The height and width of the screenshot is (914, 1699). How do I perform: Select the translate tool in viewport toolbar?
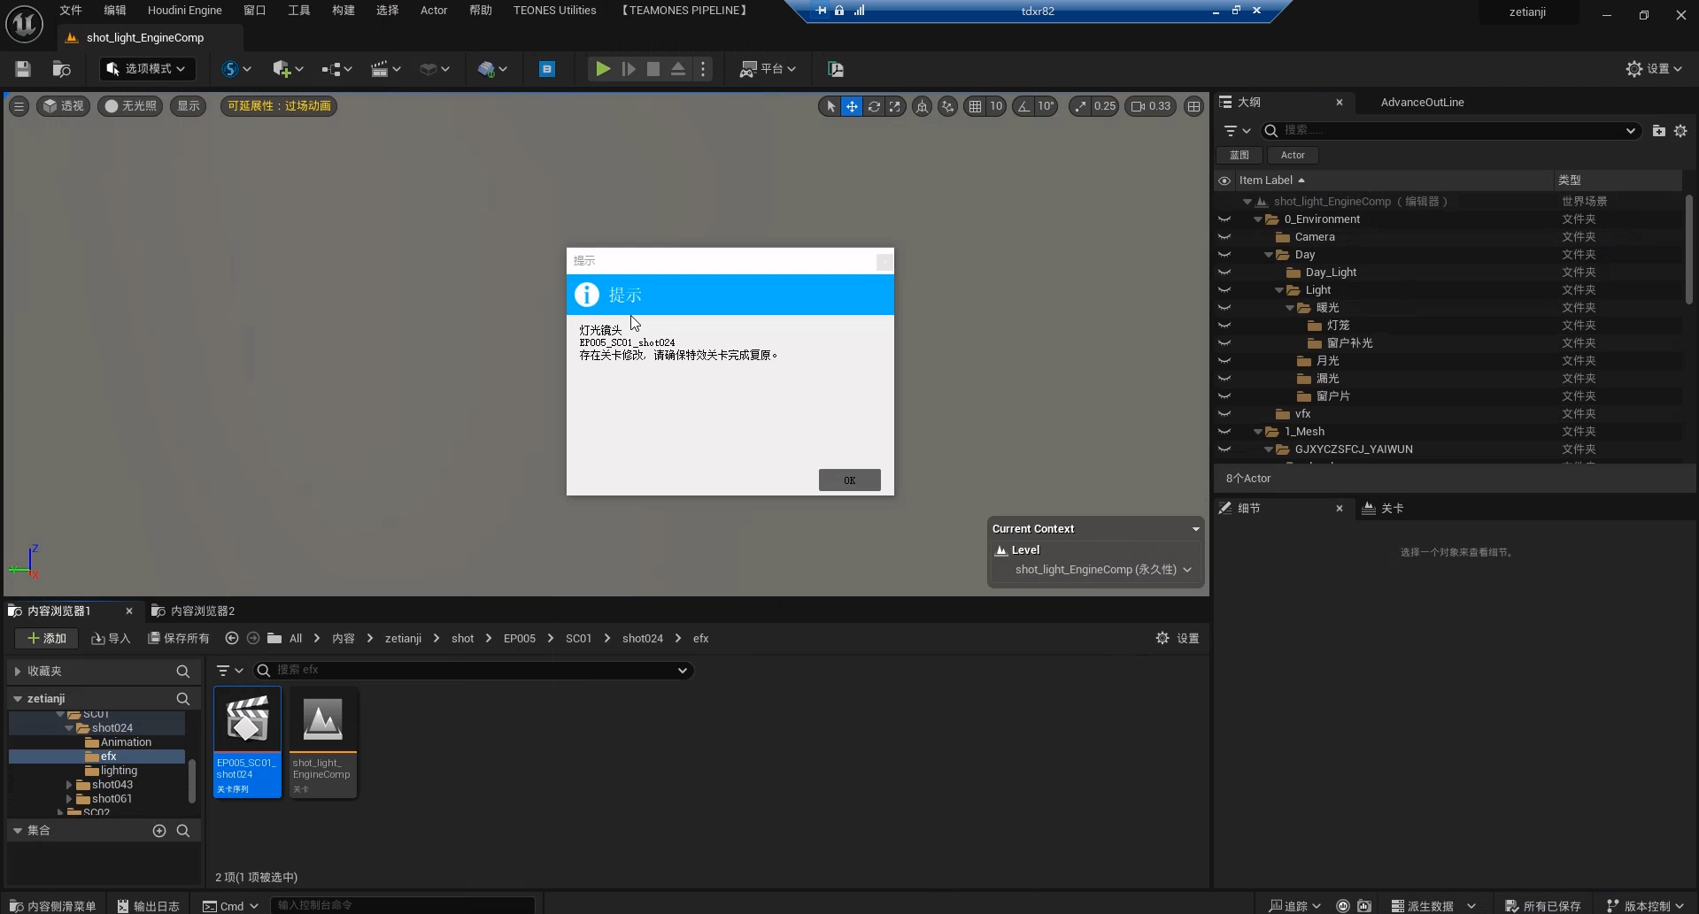tap(851, 106)
